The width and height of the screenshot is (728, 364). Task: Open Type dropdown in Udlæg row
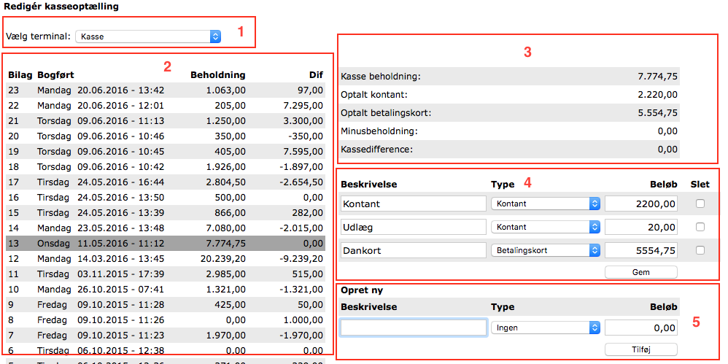tap(545, 228)
